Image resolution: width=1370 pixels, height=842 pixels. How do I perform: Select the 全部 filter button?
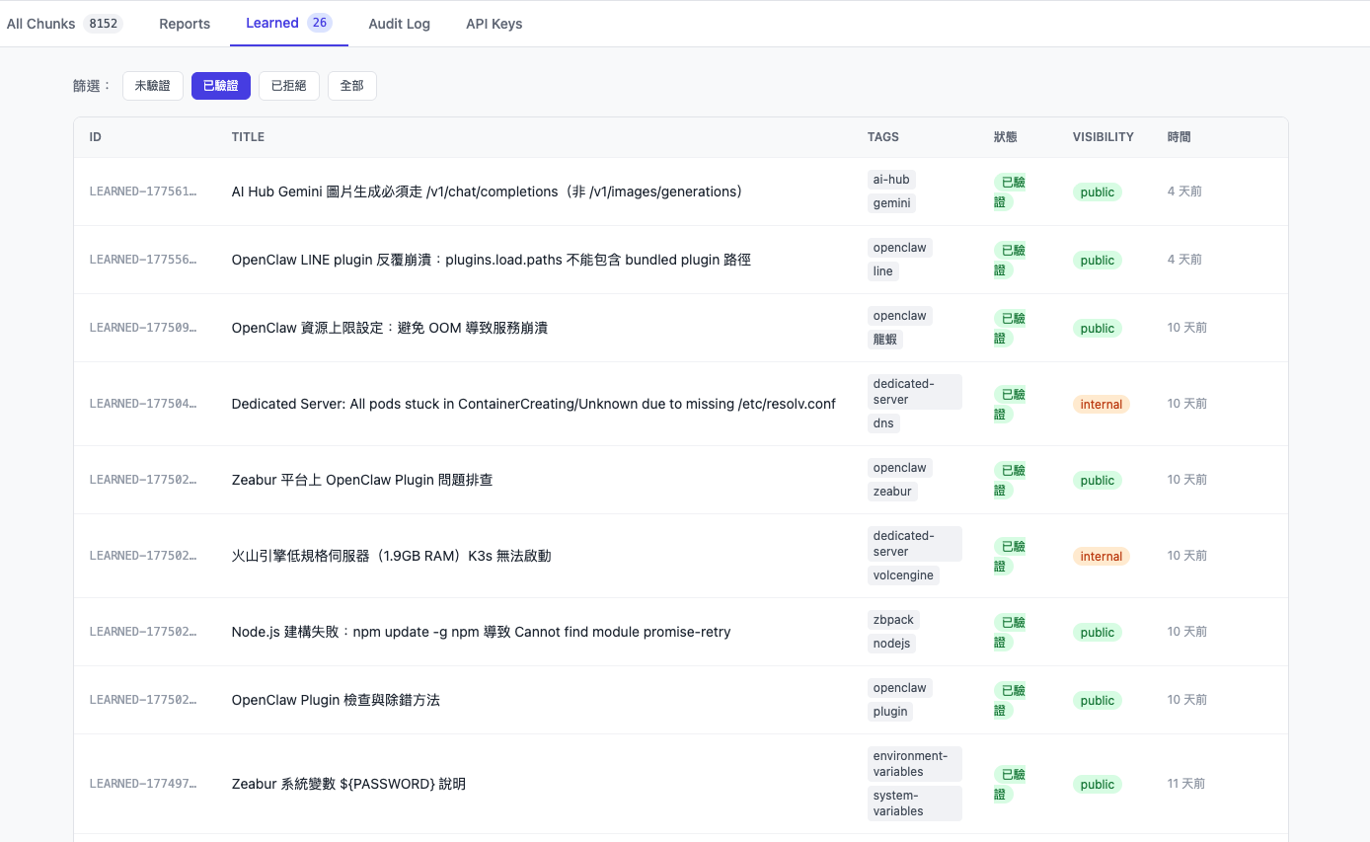(x=351, y=86)
